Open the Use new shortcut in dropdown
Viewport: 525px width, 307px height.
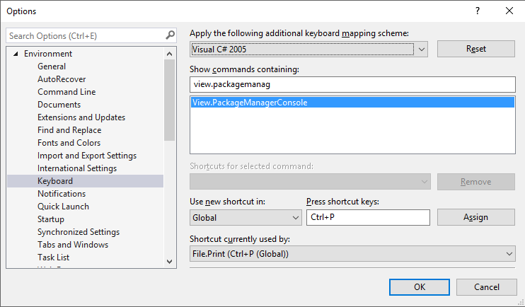[x=295, y=218]
